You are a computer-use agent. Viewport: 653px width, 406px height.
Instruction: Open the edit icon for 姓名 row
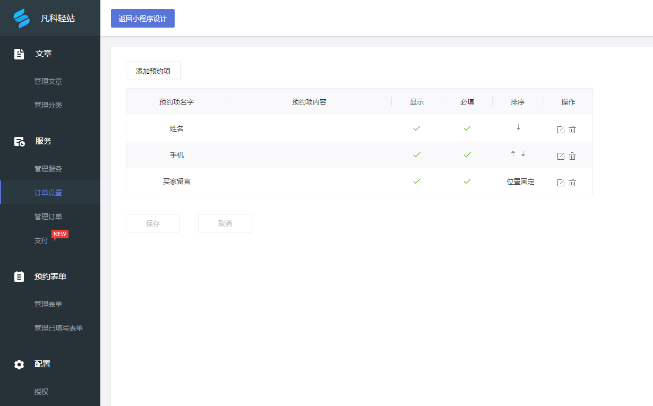(561, 129)
